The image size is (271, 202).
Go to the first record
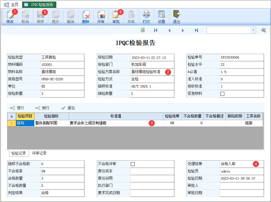pyautogui.click(x=156, y=30)
